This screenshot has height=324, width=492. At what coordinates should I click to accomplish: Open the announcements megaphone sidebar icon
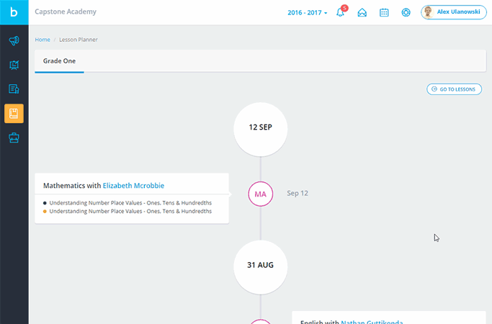tap(14, 41)
